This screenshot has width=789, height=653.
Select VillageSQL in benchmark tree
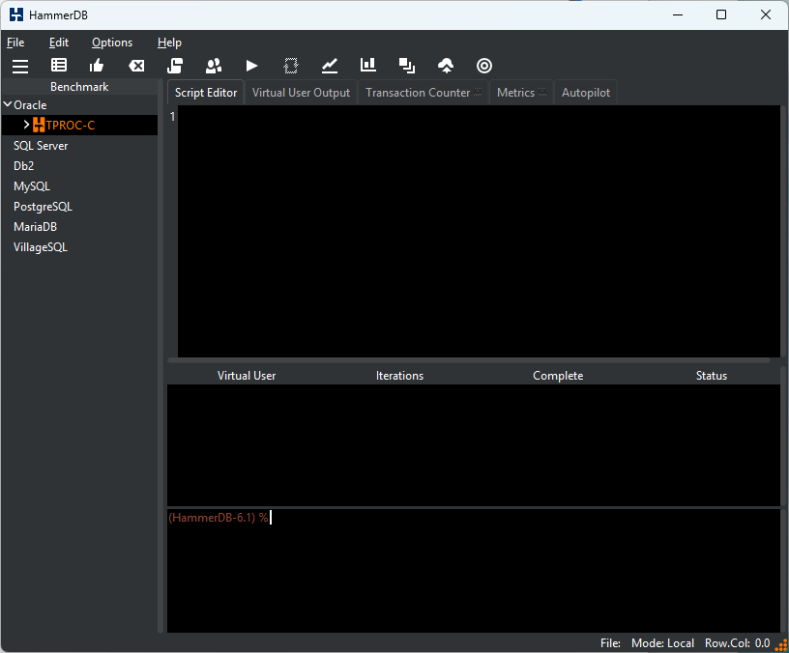(x=41, y=247)
